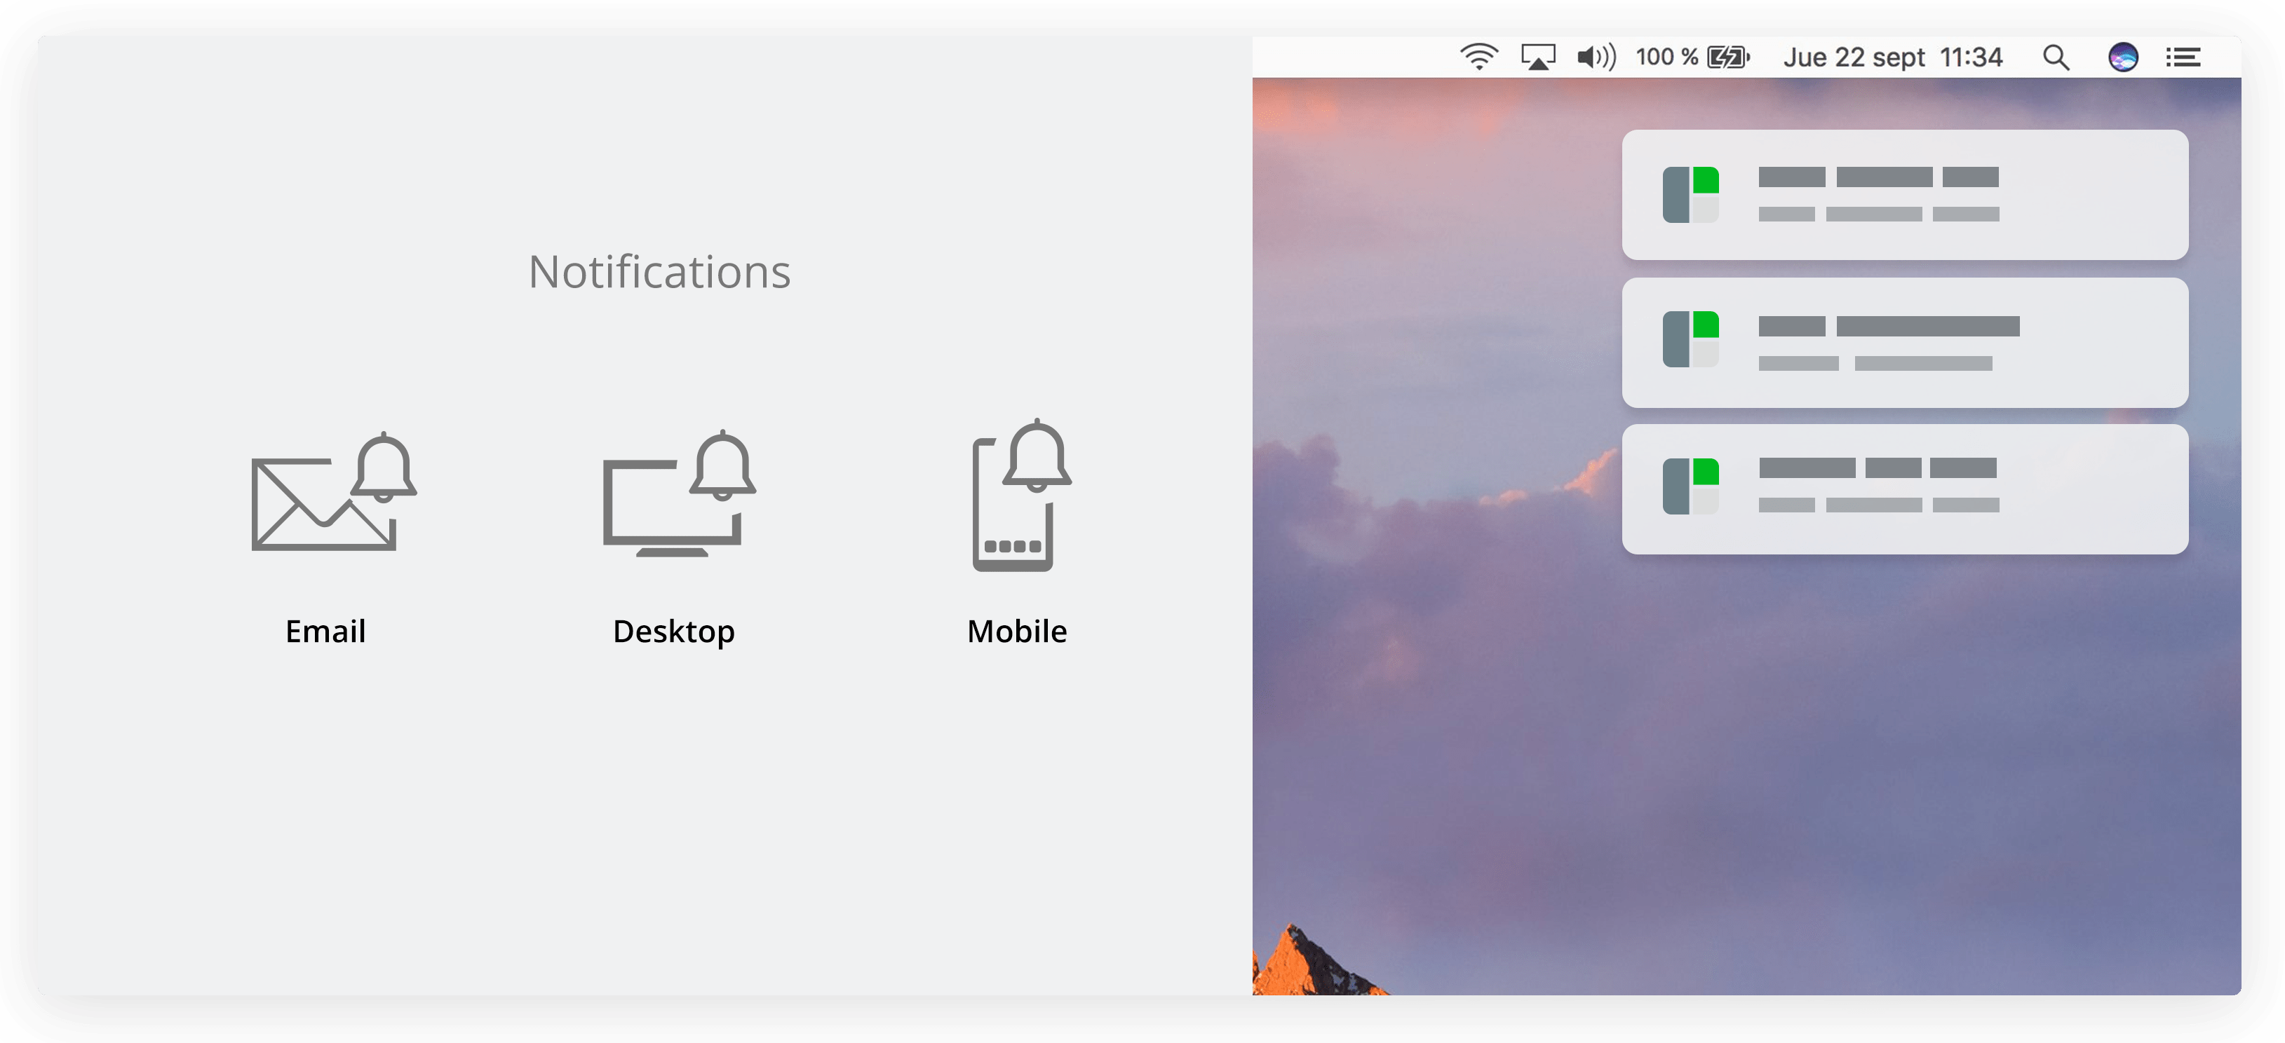Open Spotlight search magnifier
Image resolution: width=2285 pixels, height=1043 pixels.
tap(2056, 57)
